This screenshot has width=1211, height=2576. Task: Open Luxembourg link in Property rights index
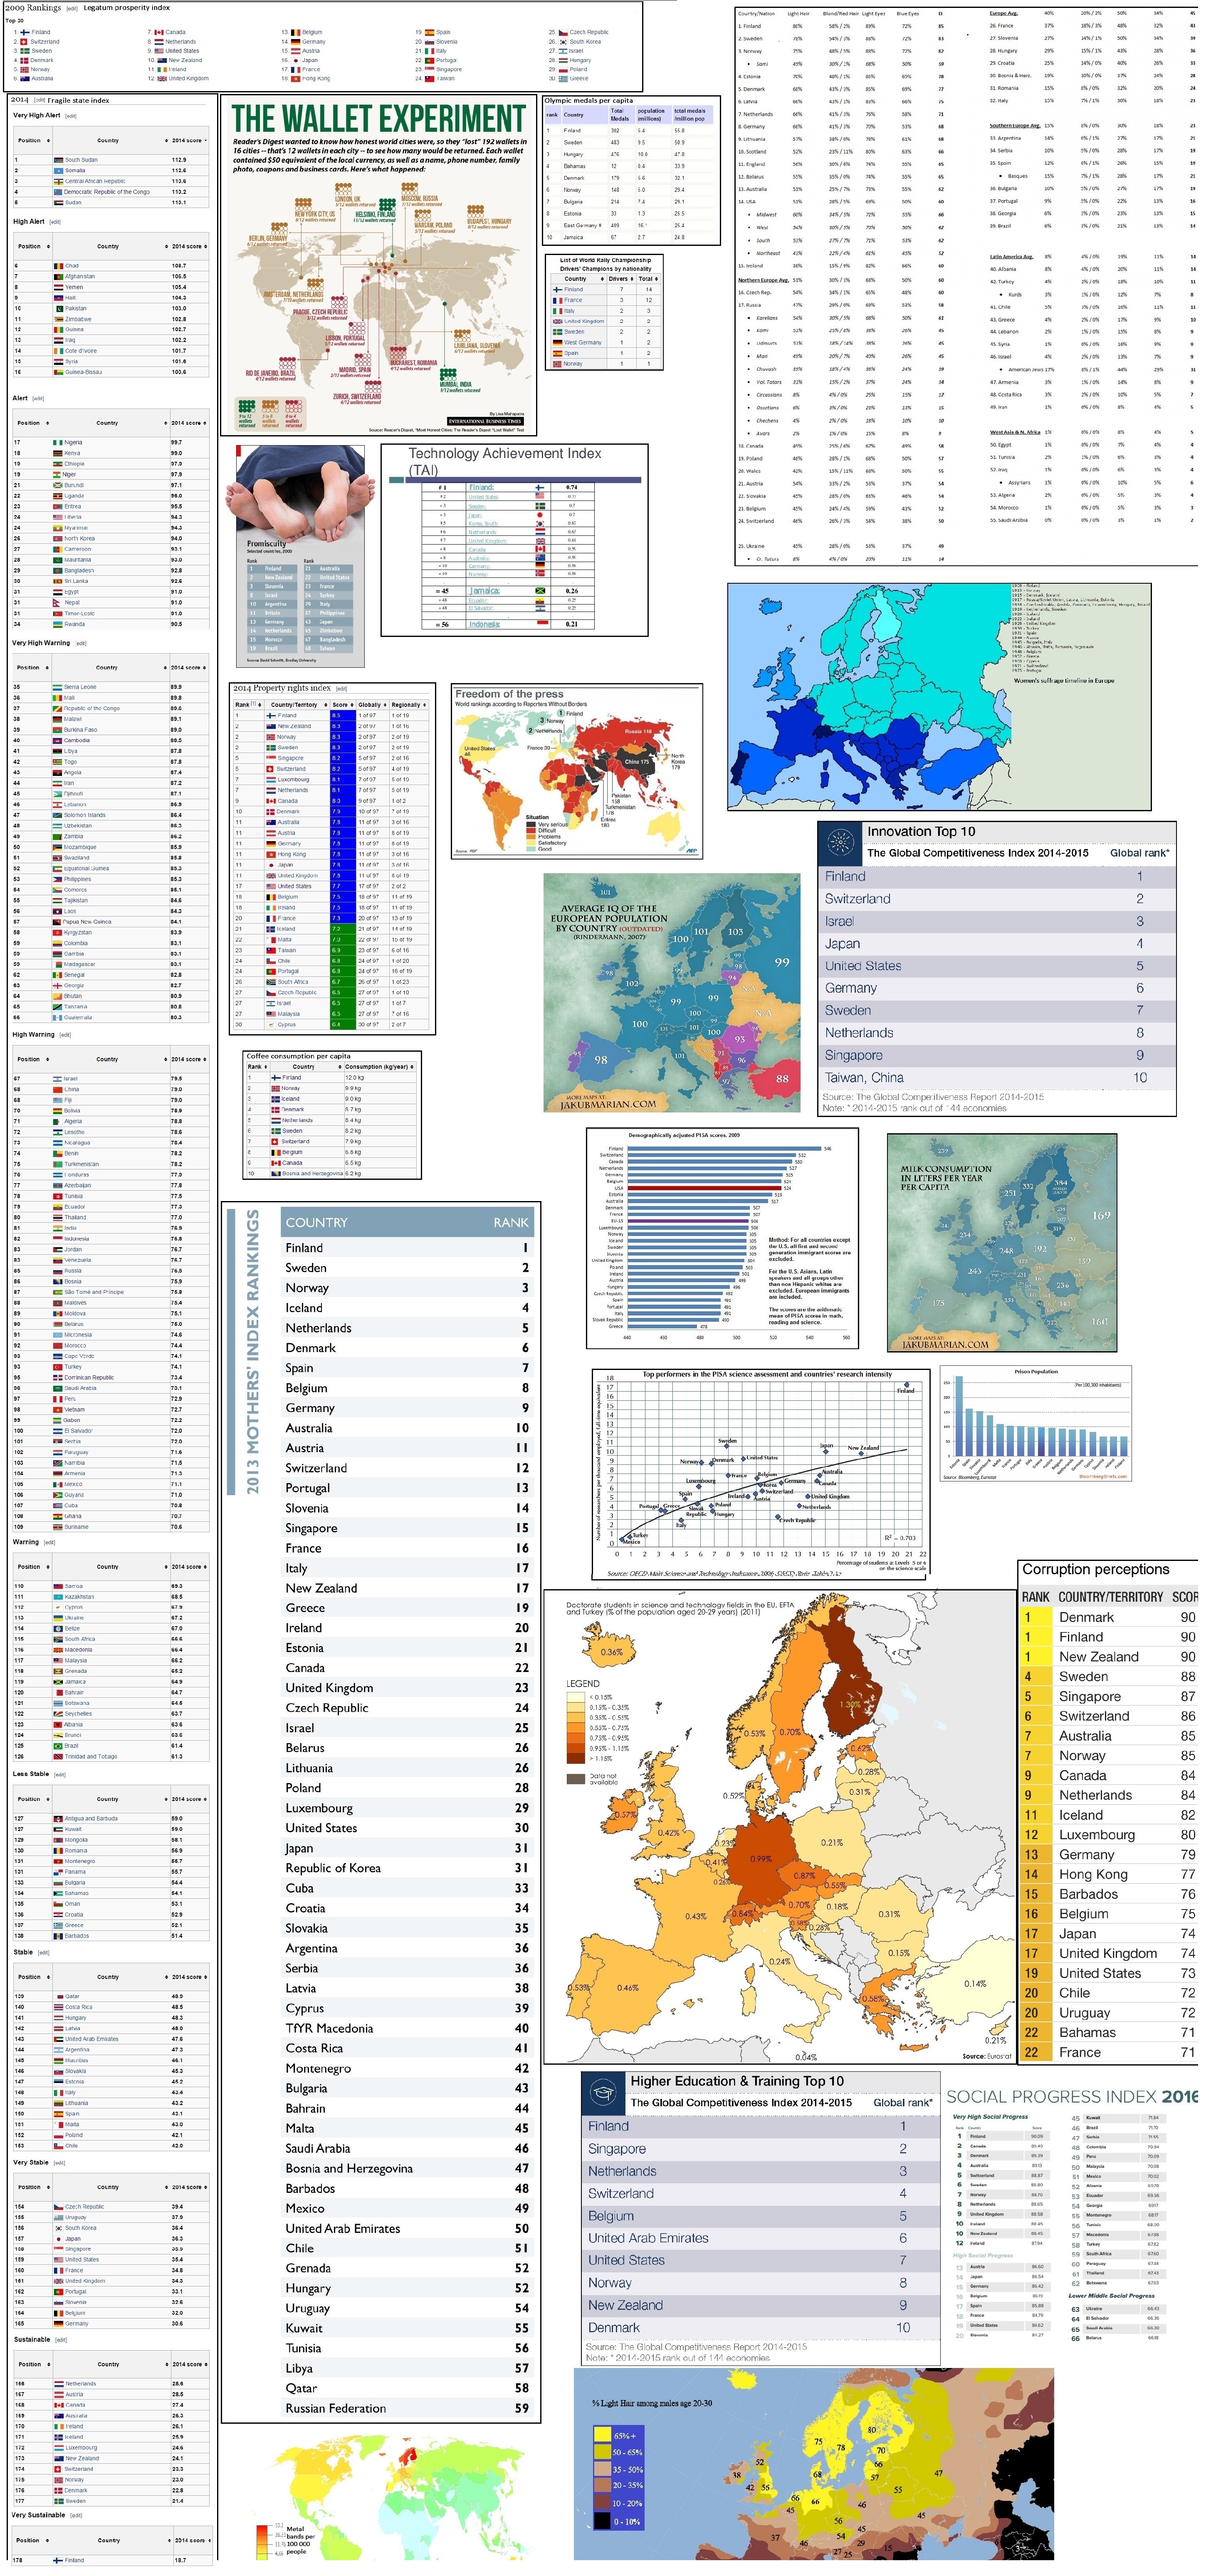click(293, 779)
